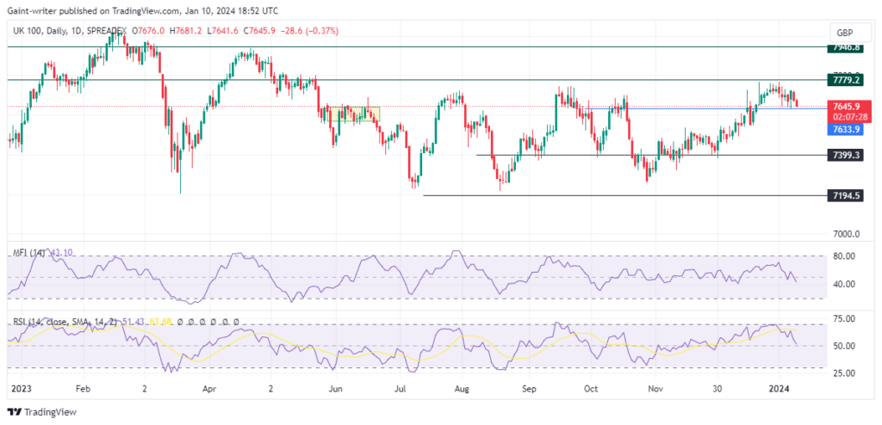Click the 40.00 MFI axis value
The width and height of the screenshot is (882, 425).
[844, 284]
